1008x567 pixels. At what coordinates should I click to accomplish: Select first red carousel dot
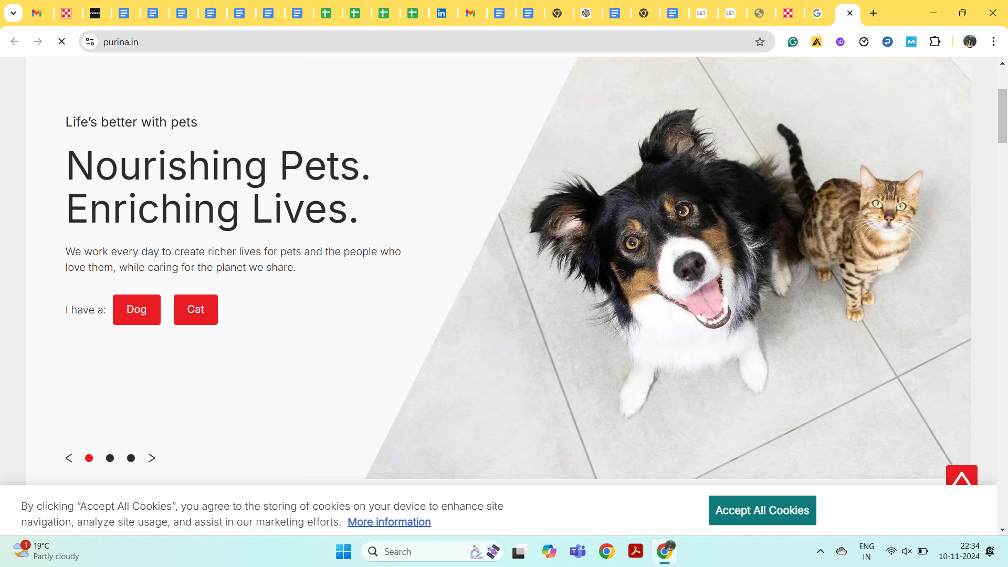(x=89, y=458)
